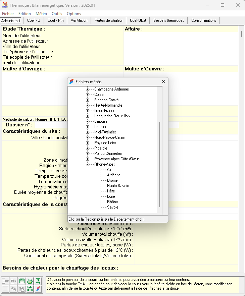Screen dimensions: 245x296
Task: Click the weather file list vertical scrollbar
Action: click(x=160, y=164)
